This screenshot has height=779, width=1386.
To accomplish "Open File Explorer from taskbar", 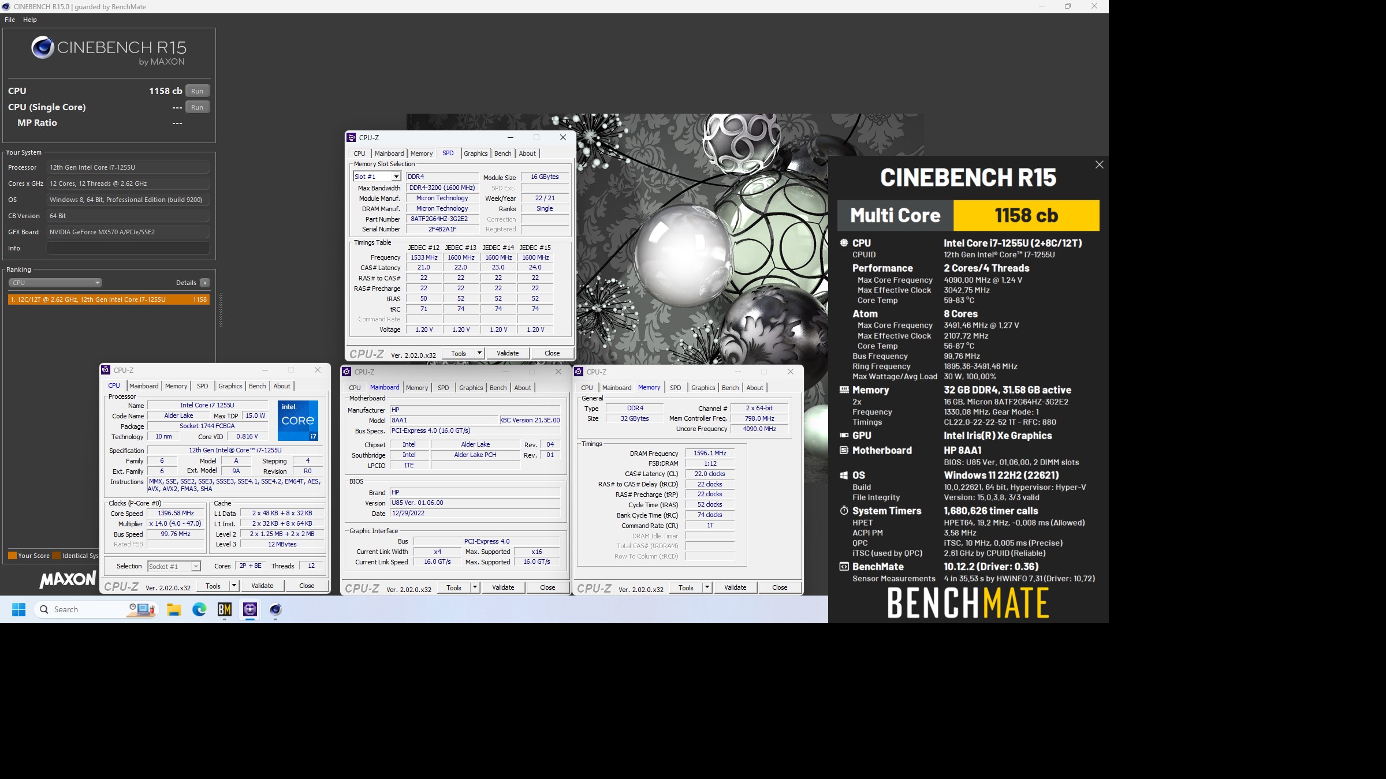I will coord(174,609).
